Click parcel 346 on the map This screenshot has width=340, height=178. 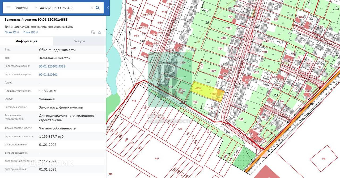[282, 101]
